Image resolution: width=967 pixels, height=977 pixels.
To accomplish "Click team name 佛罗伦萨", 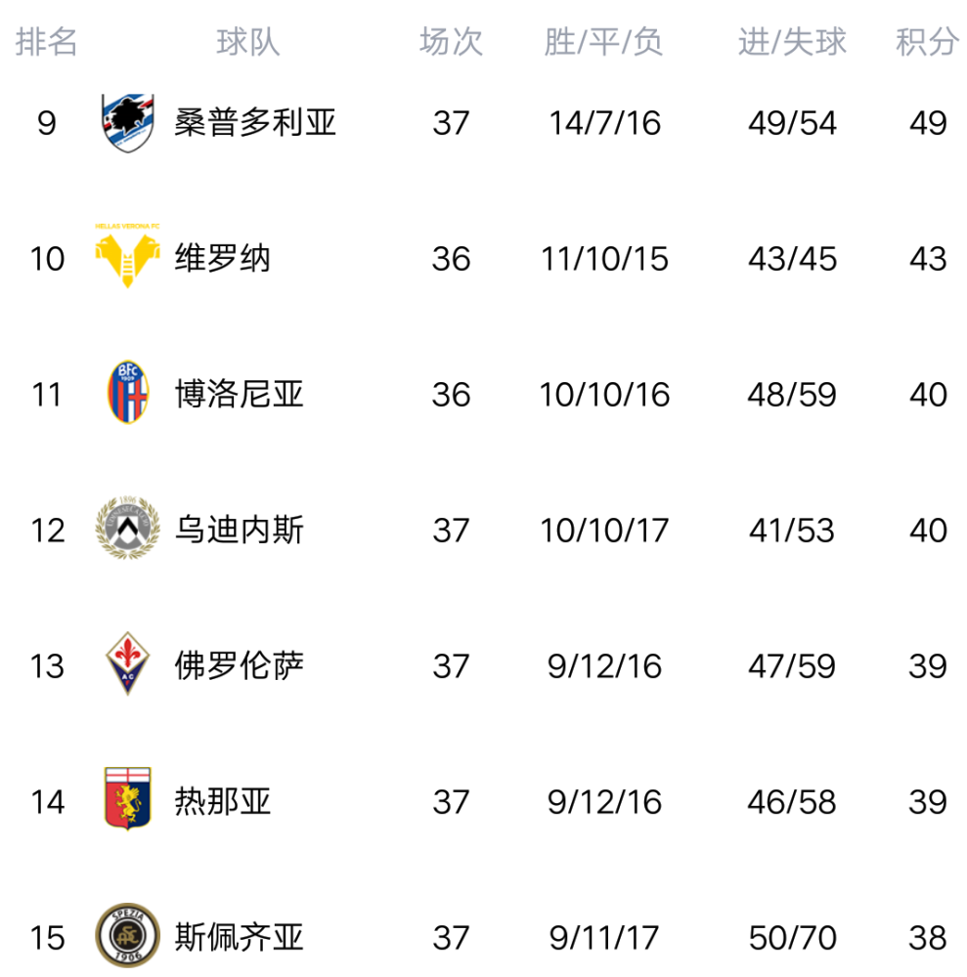I will point(240,666).
